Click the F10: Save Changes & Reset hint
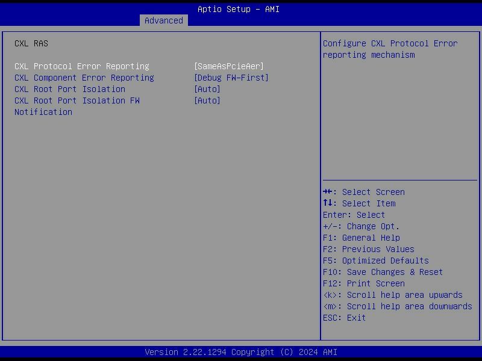Viewport: 482px width, 361px height. tap(383, 272)
